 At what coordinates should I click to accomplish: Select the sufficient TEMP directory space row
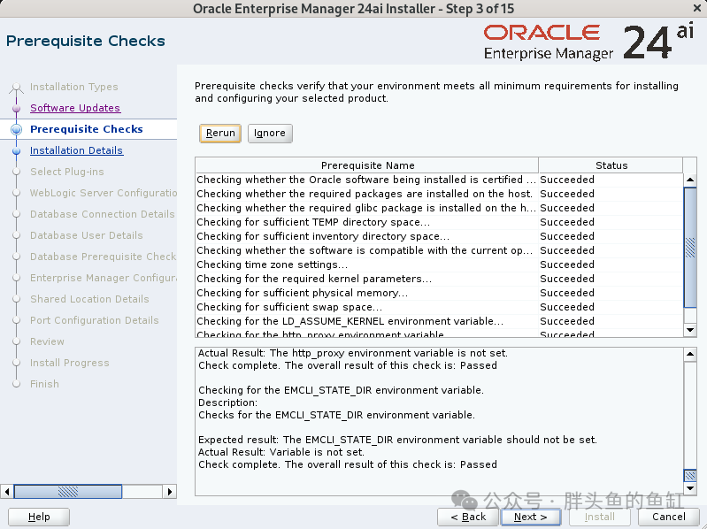(439, 222)
